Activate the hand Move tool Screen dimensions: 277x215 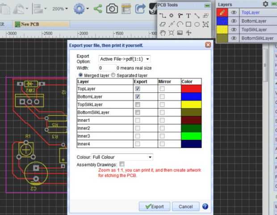[x=163, y=33]
